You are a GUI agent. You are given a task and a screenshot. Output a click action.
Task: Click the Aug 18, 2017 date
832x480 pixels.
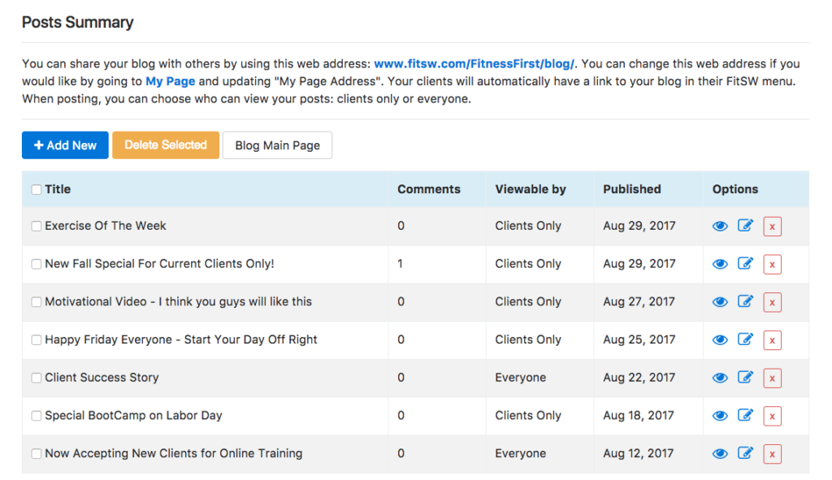tap(639, 415)
